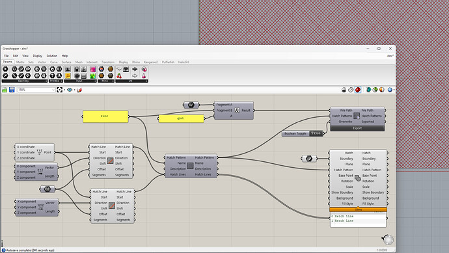449x253 pixels.
Task: Open the Solution menu
Action: pos(52,56)
